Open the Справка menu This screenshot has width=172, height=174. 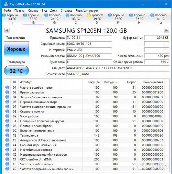(x=66, y=11)
